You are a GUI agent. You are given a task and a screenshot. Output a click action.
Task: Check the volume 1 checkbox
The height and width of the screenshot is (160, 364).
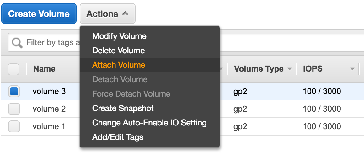[x=14, y=126]
